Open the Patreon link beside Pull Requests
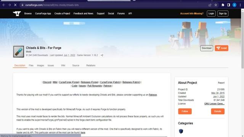 [x=108, y=86]
